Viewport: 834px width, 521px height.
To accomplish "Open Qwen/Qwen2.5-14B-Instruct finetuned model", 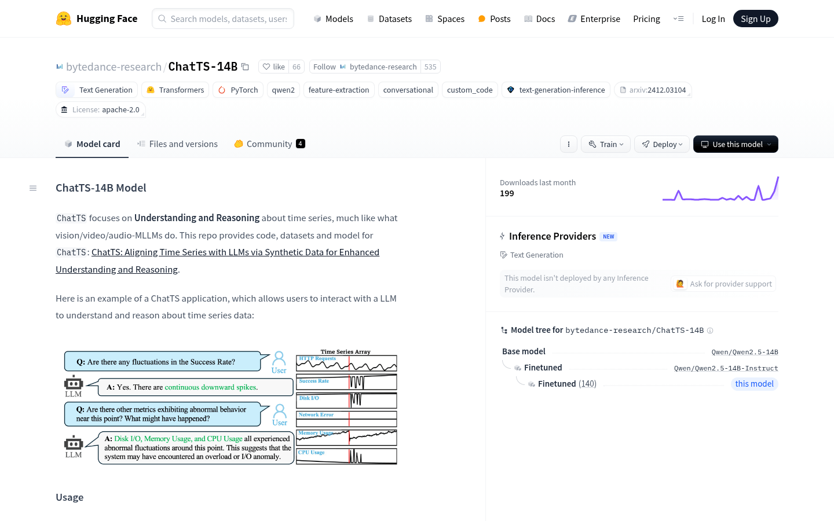I will pos(726,368).
